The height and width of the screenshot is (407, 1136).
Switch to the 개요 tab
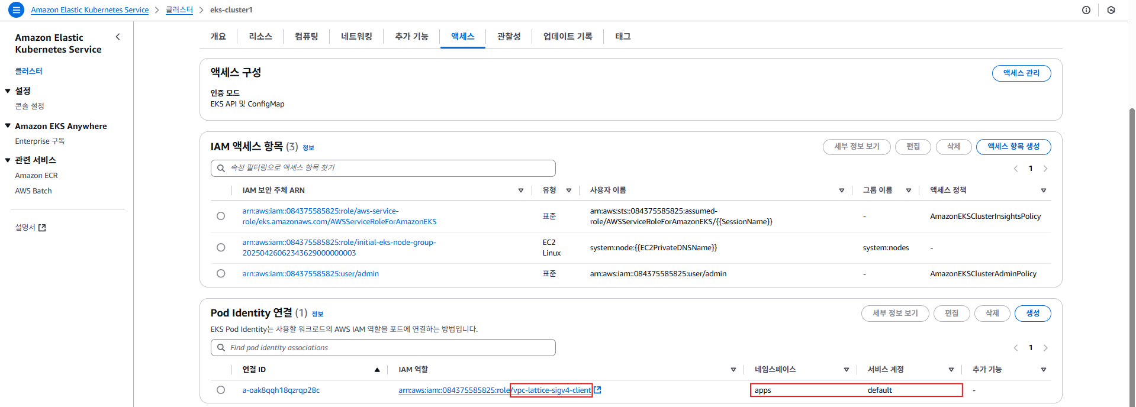(x=218, y=37)
